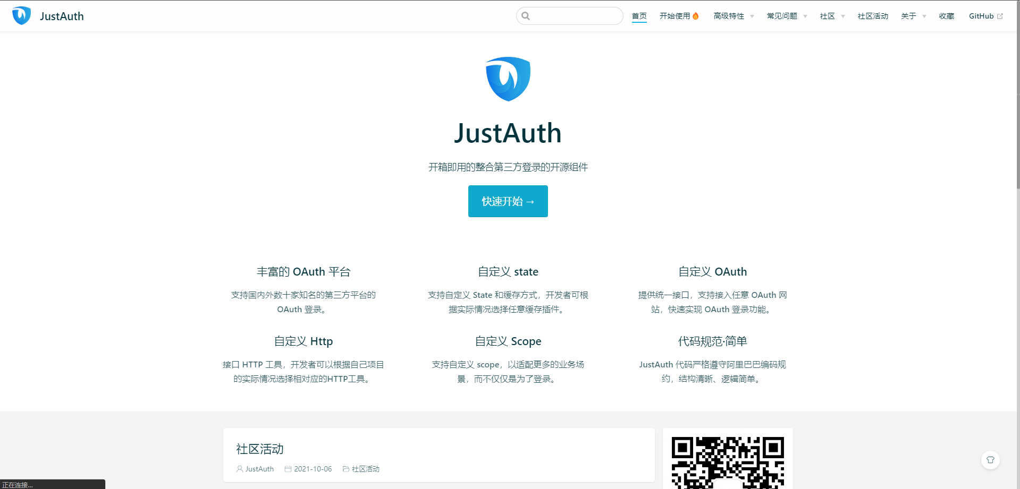
Task: Open the 社区活动 page from the navbar
Action: tap(872, 16)
